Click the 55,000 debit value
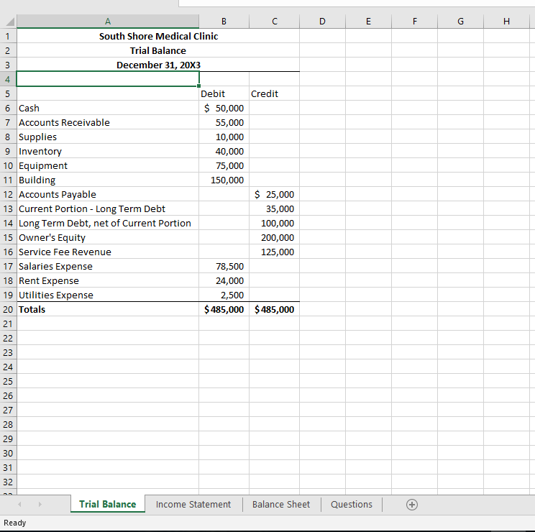 pos(224,122)
